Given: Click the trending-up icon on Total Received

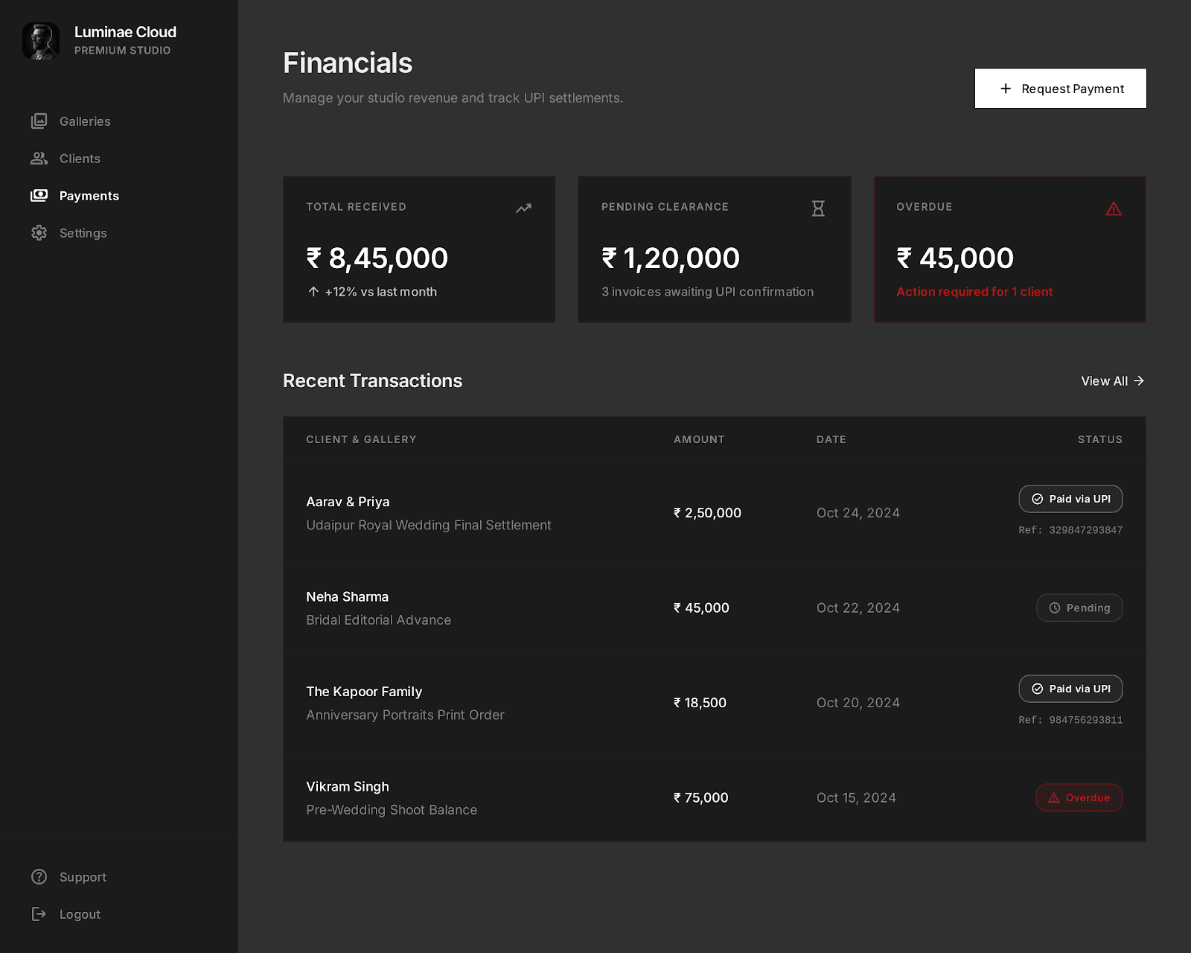Looking at the screenshot, I should pyautogui.click(x=524, y=208).
